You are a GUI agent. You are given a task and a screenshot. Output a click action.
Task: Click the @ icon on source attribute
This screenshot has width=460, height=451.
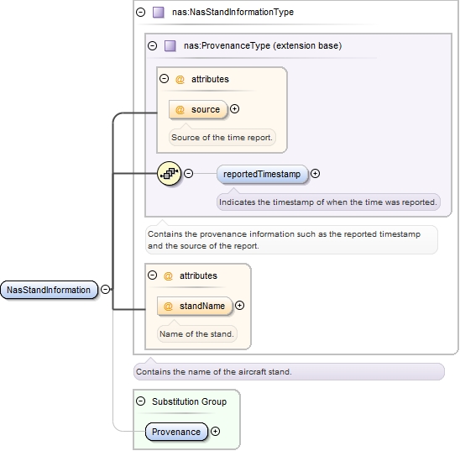click(180, 110)
